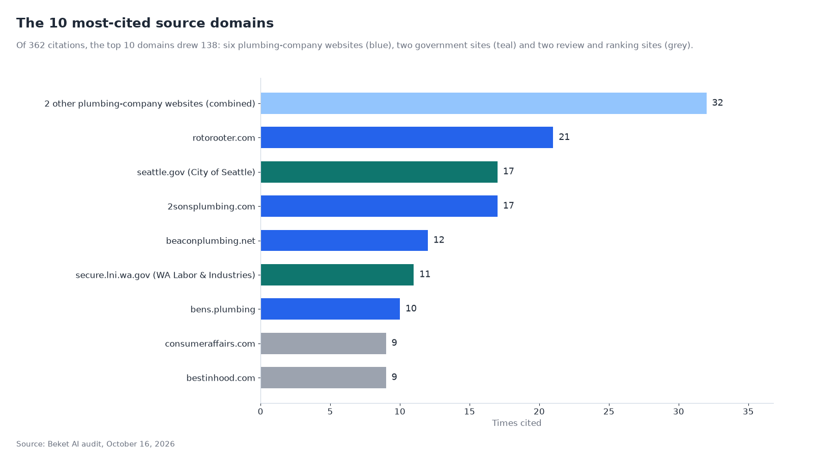Viewport: 814px width, 458px height.
Task: Click the value "9" beside consumeraffairs.com bar
Action: [x=394, y=343]
